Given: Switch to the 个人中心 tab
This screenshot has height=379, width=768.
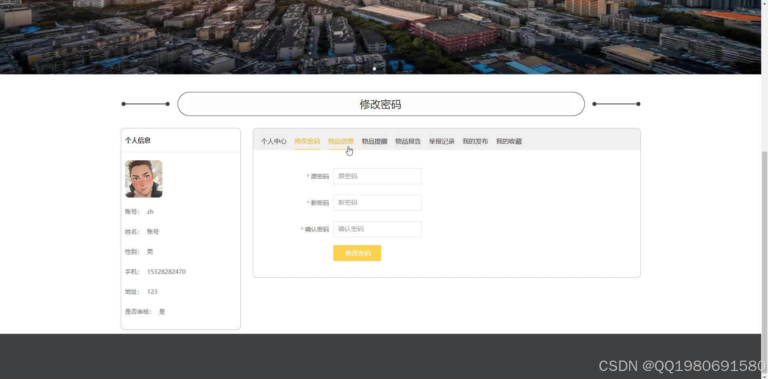Looking at the screenshot, I should coord(274,141).
